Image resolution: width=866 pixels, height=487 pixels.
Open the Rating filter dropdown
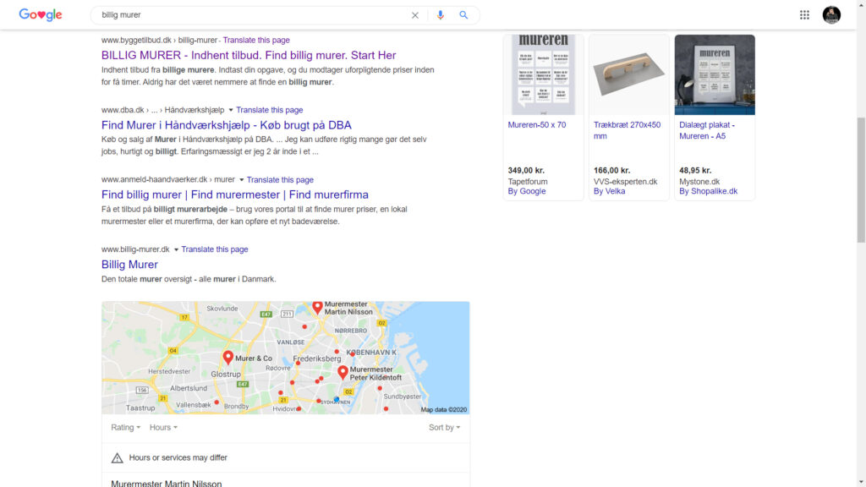click(x=125, y=427)
